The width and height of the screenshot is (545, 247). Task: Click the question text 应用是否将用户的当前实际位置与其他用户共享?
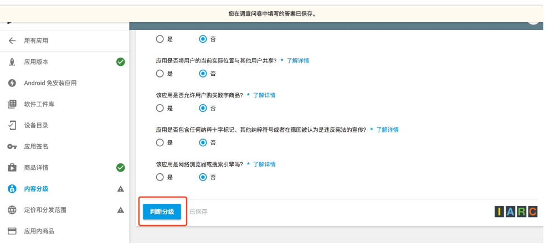pyautogui.click(x=216, y=60)
